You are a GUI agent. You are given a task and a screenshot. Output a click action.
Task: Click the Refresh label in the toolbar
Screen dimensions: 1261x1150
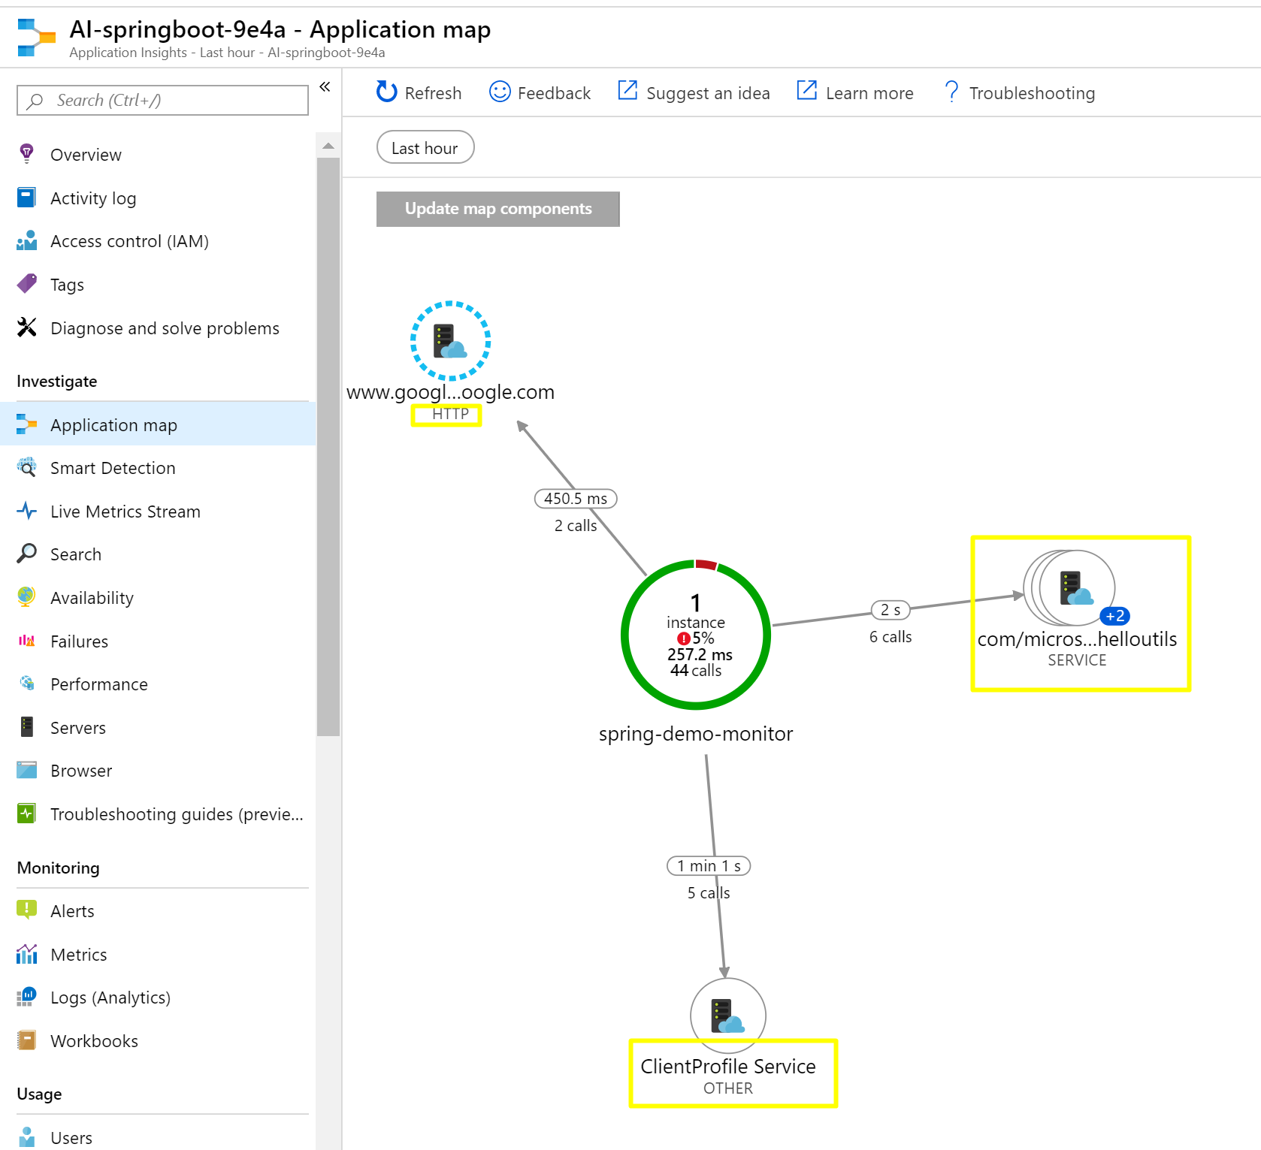point(433,93)
